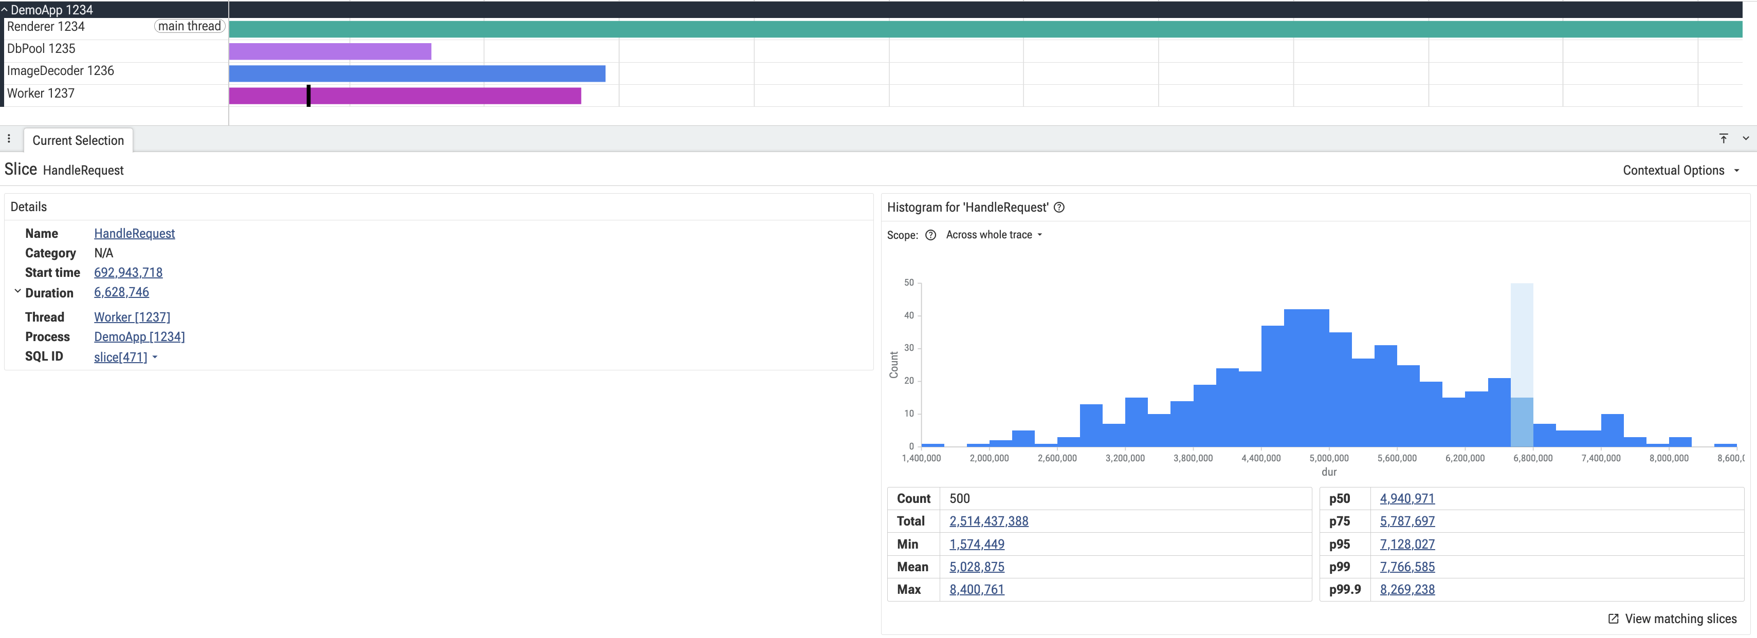Click the Count value 500
This screenshot has width=1757, height=638.
[959, 499]
